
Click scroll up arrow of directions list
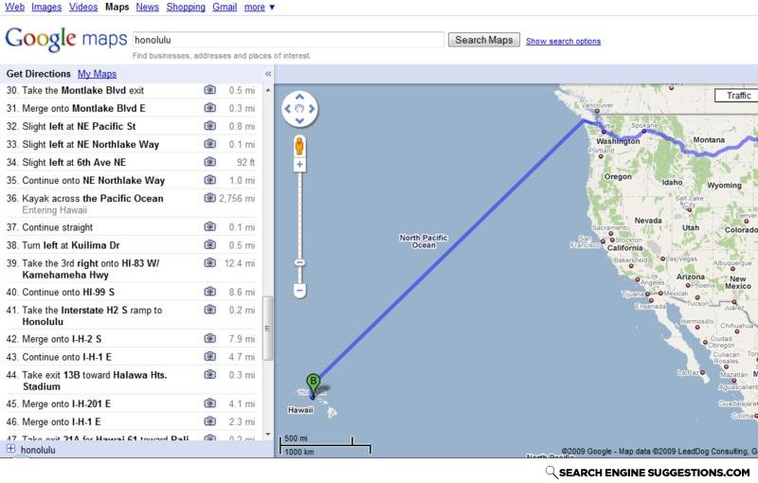click(268, 90)
